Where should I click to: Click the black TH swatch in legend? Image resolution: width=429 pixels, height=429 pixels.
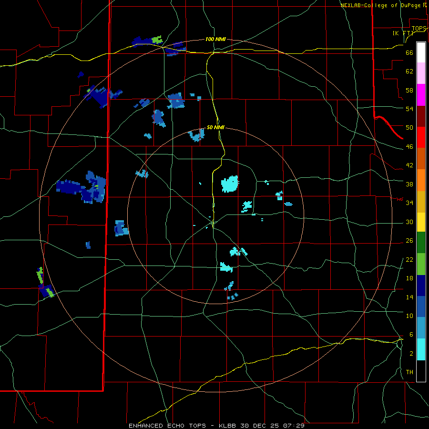click(421, 371)
